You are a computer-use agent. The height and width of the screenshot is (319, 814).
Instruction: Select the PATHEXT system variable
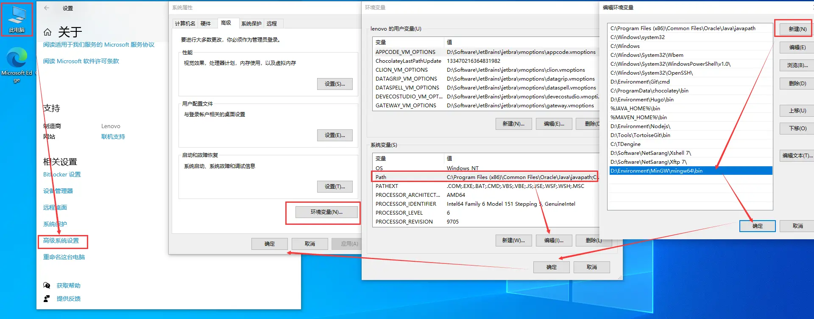[x=486, y=186]
